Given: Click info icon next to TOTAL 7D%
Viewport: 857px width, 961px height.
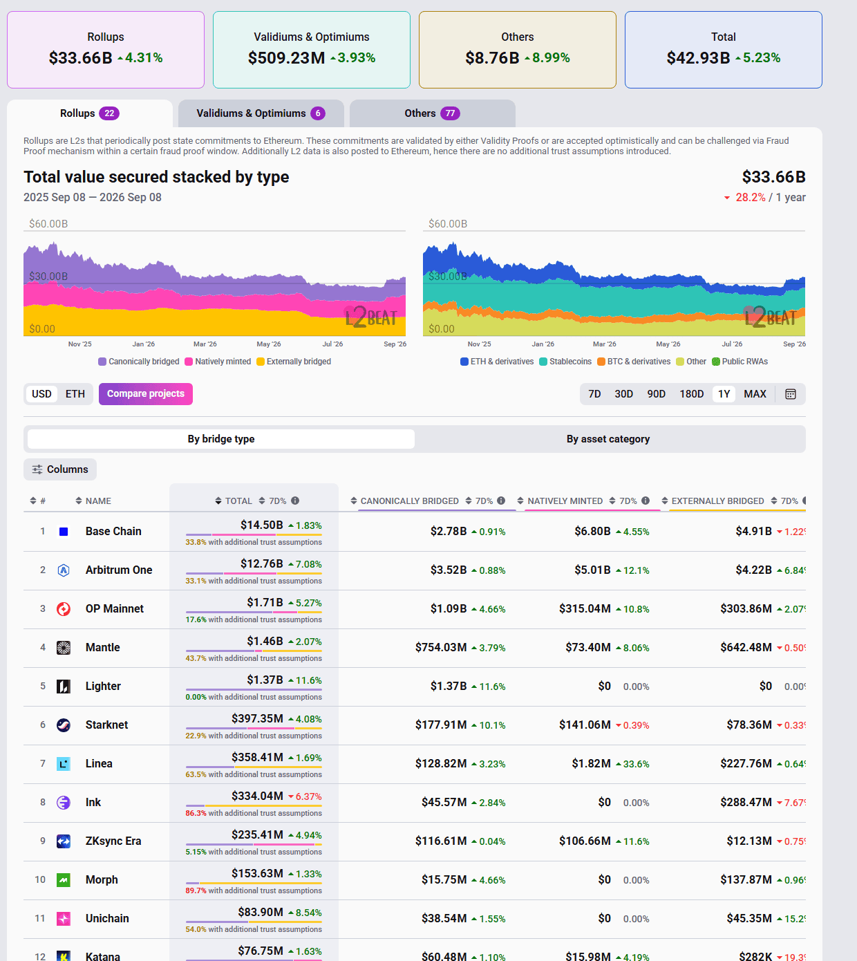Looking at the screenshot, I should coord(295,501).
